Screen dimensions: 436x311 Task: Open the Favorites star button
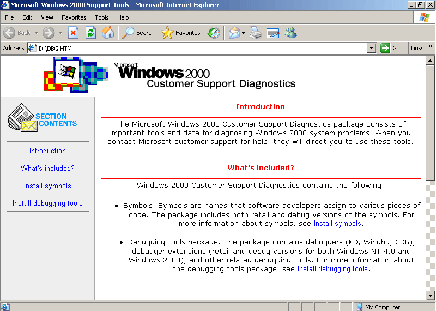tap(181, 33)
